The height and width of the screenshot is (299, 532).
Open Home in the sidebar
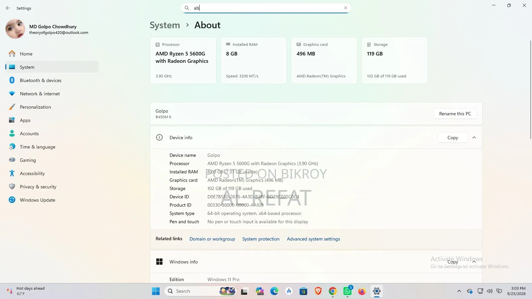point(52,54)
